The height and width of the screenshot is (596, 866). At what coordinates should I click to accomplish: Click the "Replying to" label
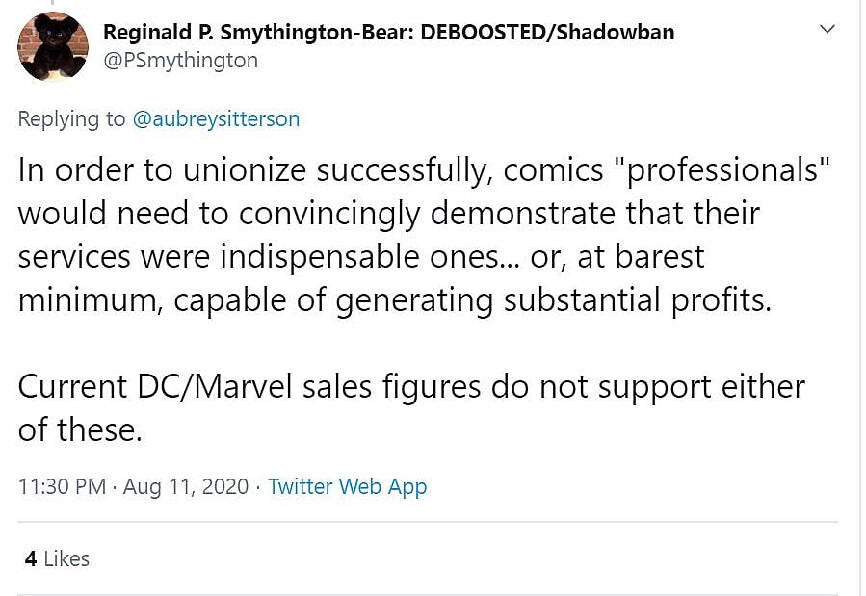(x=71, y=118)
